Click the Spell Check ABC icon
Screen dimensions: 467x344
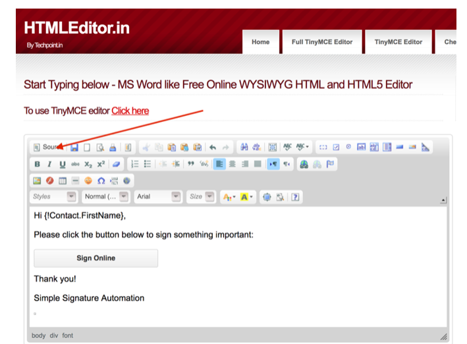pyautogui.click(x=287, y=147)
